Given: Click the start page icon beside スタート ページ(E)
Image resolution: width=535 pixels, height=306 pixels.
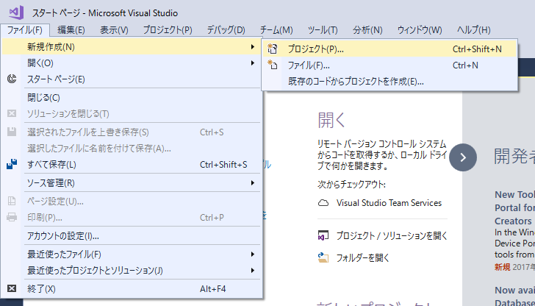Looking at the screenshot, I should pyautogui.click(x=12, y=79).
